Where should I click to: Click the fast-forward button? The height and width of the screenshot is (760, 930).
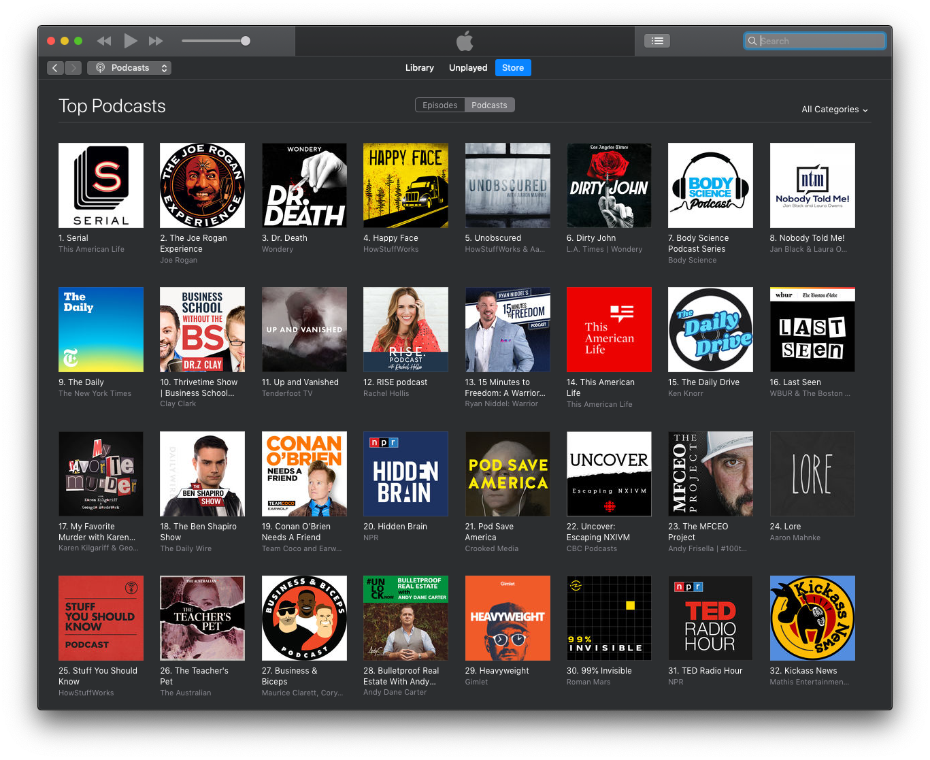[x=156, y=41]
